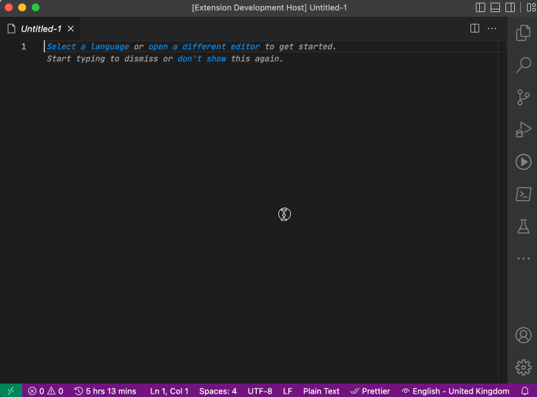Click open a different editor link

coord(204,46)
